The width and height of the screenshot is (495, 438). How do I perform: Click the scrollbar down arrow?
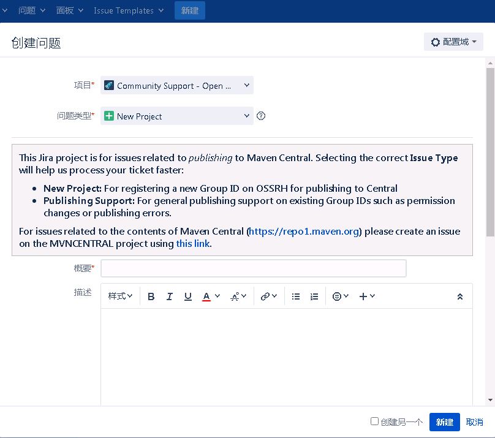[490, 400]
